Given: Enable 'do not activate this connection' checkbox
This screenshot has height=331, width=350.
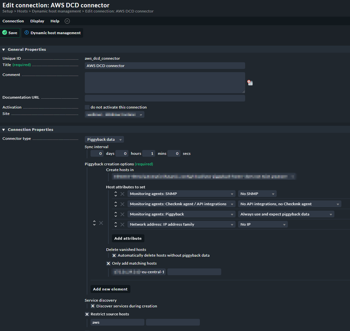Looking at the screenshot, I should coord(87,107).
